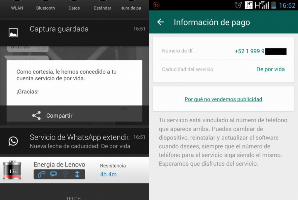Toggle the Bluetooth quick setting
This screenshot has width=298, height=200.
(x=45, y=8)
